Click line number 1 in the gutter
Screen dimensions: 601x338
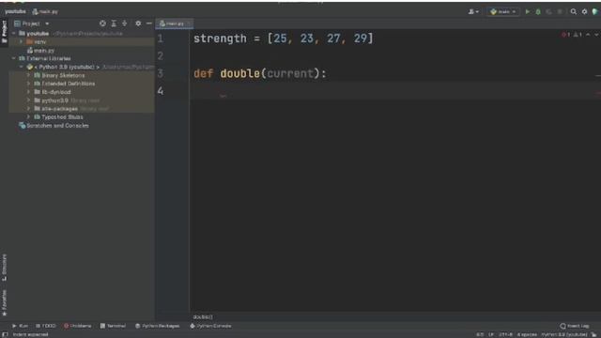tap(161, 38)
